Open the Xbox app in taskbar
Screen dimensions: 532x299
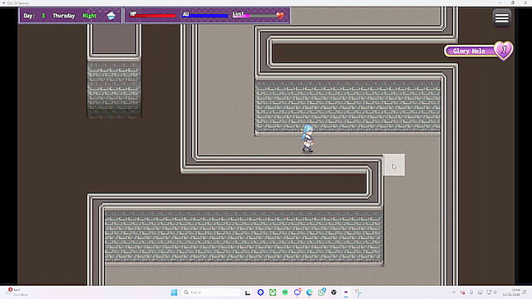[273, 292]
